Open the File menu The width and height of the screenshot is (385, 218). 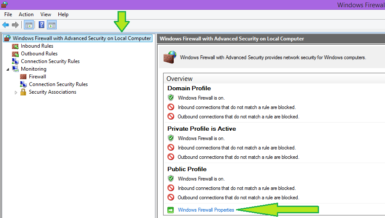(8, 14)
